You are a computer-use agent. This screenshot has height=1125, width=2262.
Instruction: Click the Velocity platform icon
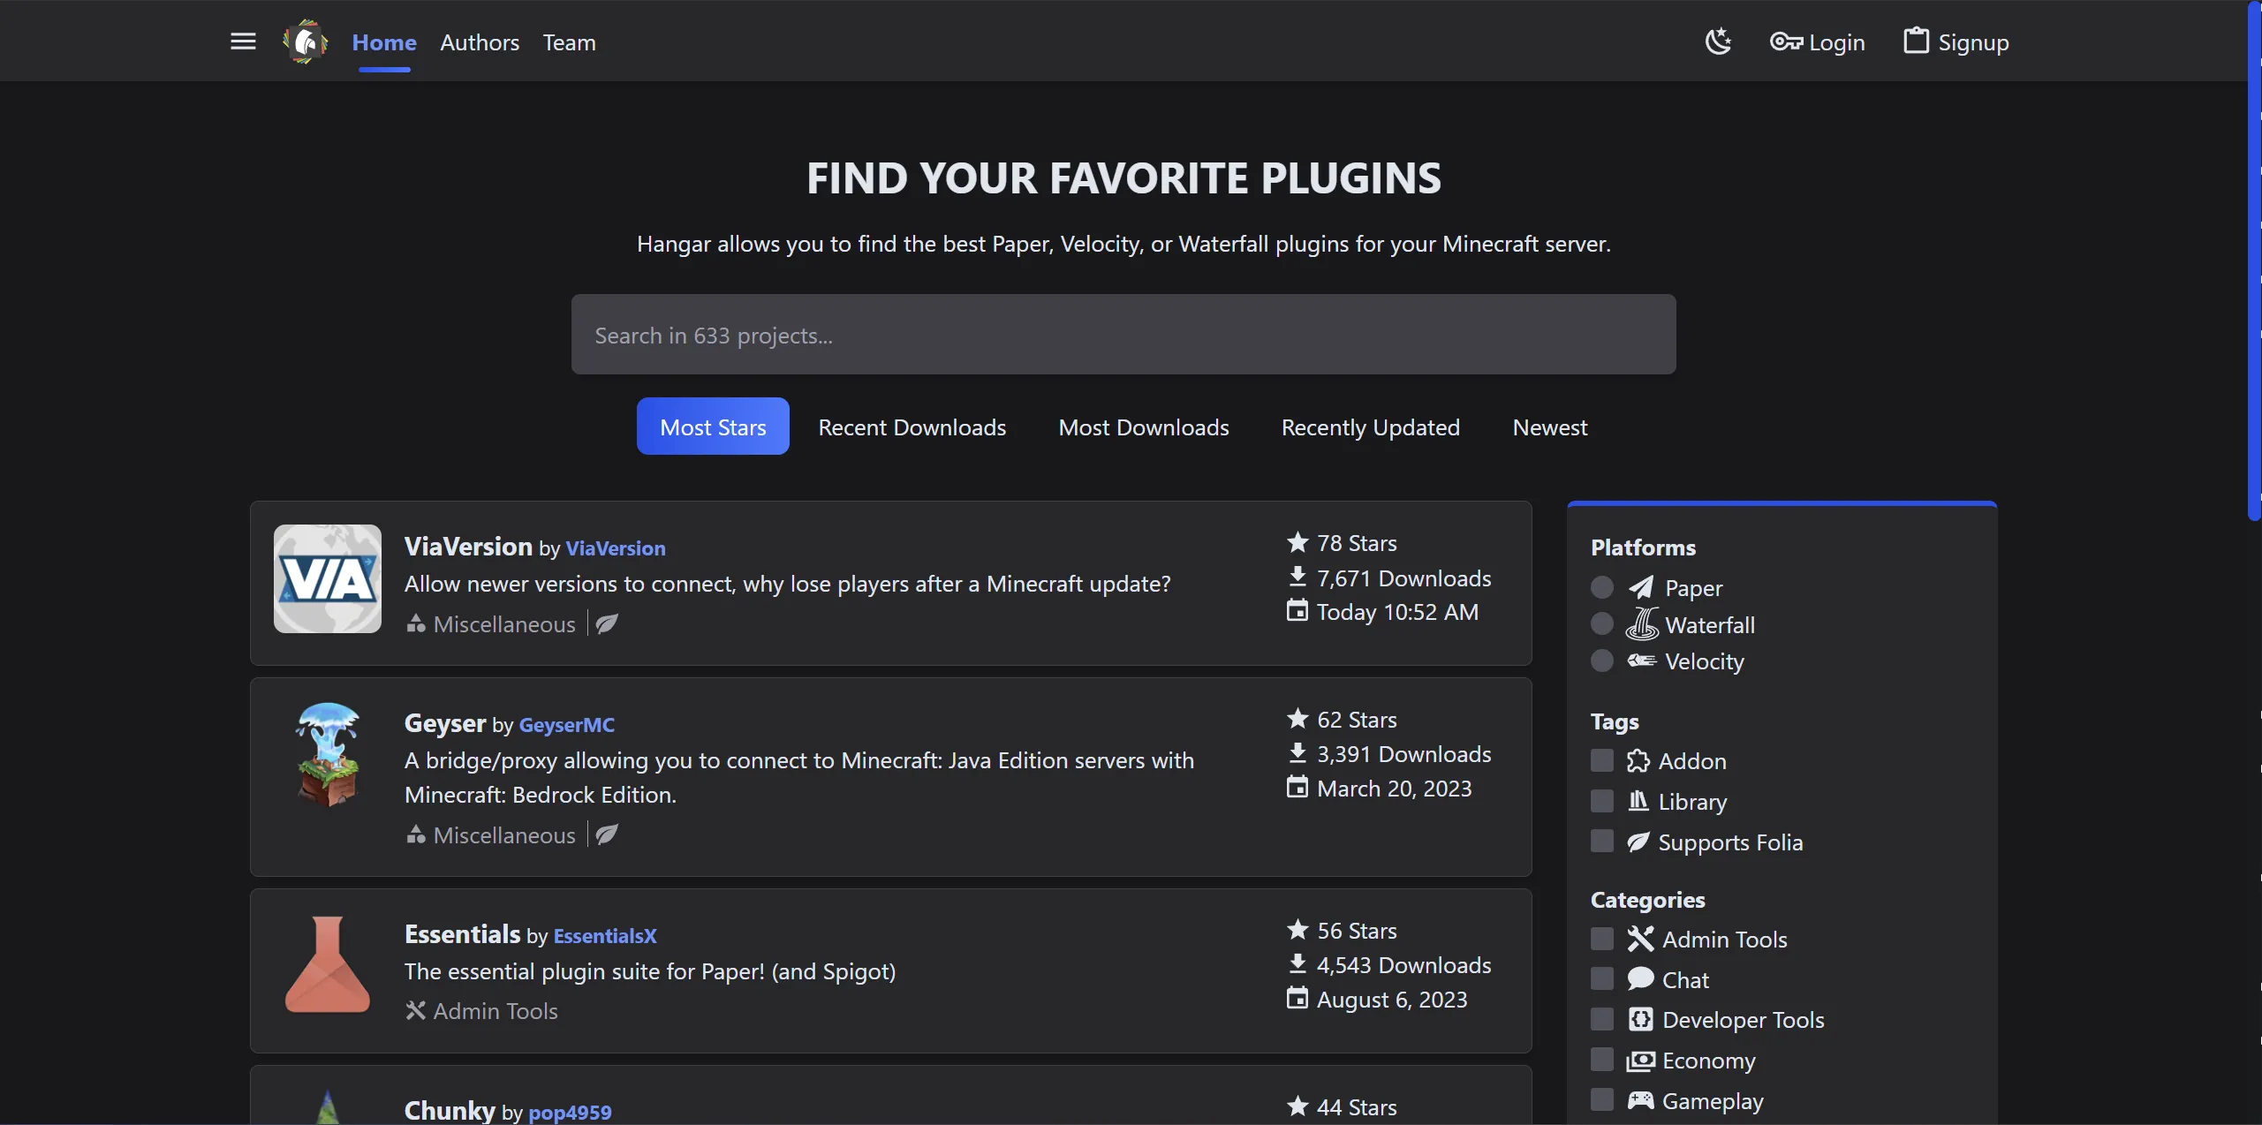1641,661
